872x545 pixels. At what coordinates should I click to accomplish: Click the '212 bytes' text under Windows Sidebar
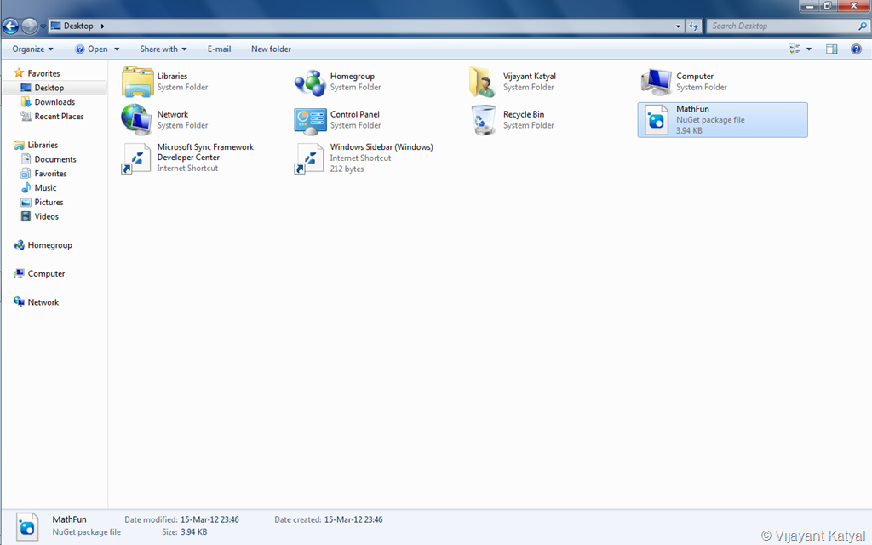347,169
